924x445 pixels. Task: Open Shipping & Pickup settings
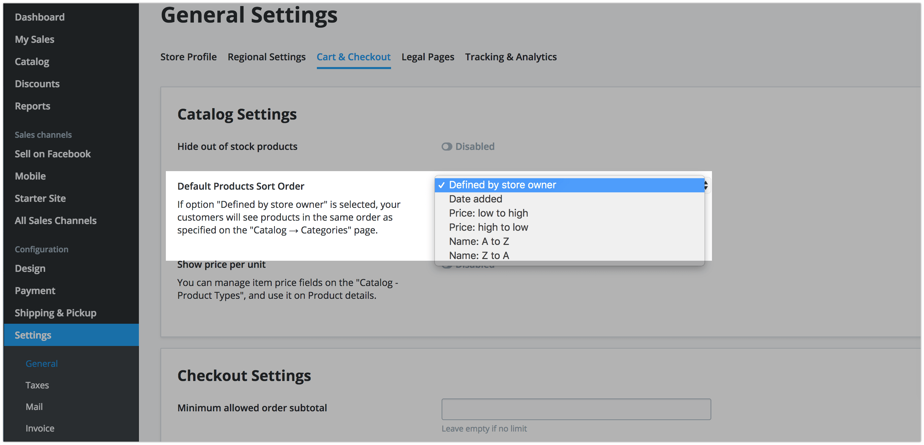tap(56, 313)
